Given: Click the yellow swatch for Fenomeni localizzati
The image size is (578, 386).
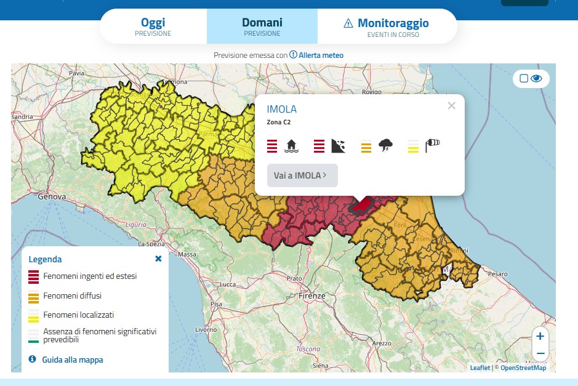Looking at the screenshot, I should pos(33,316).
